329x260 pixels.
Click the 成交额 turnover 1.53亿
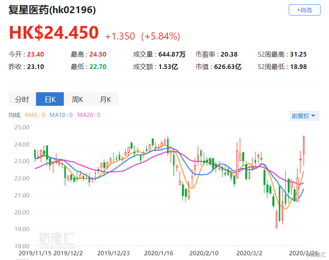[x=168, y=67]
